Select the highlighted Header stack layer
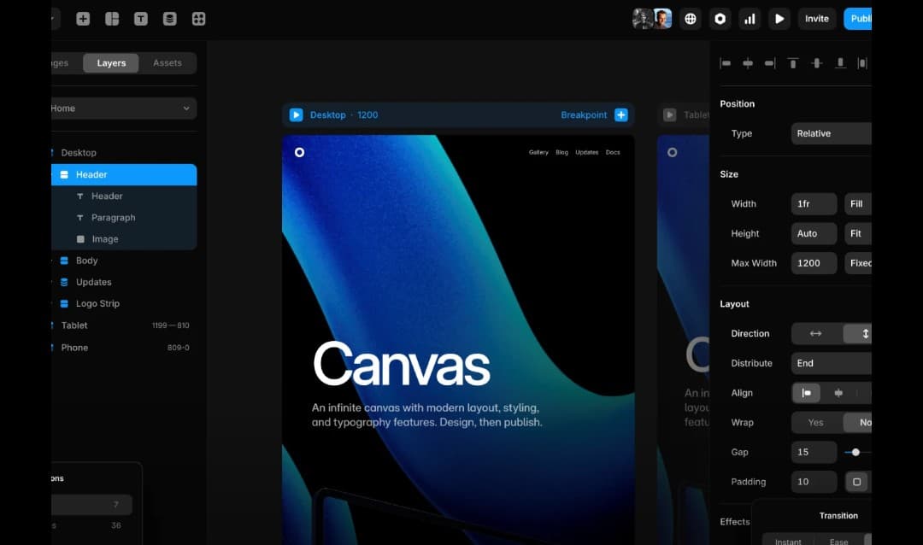 [124, 175]
